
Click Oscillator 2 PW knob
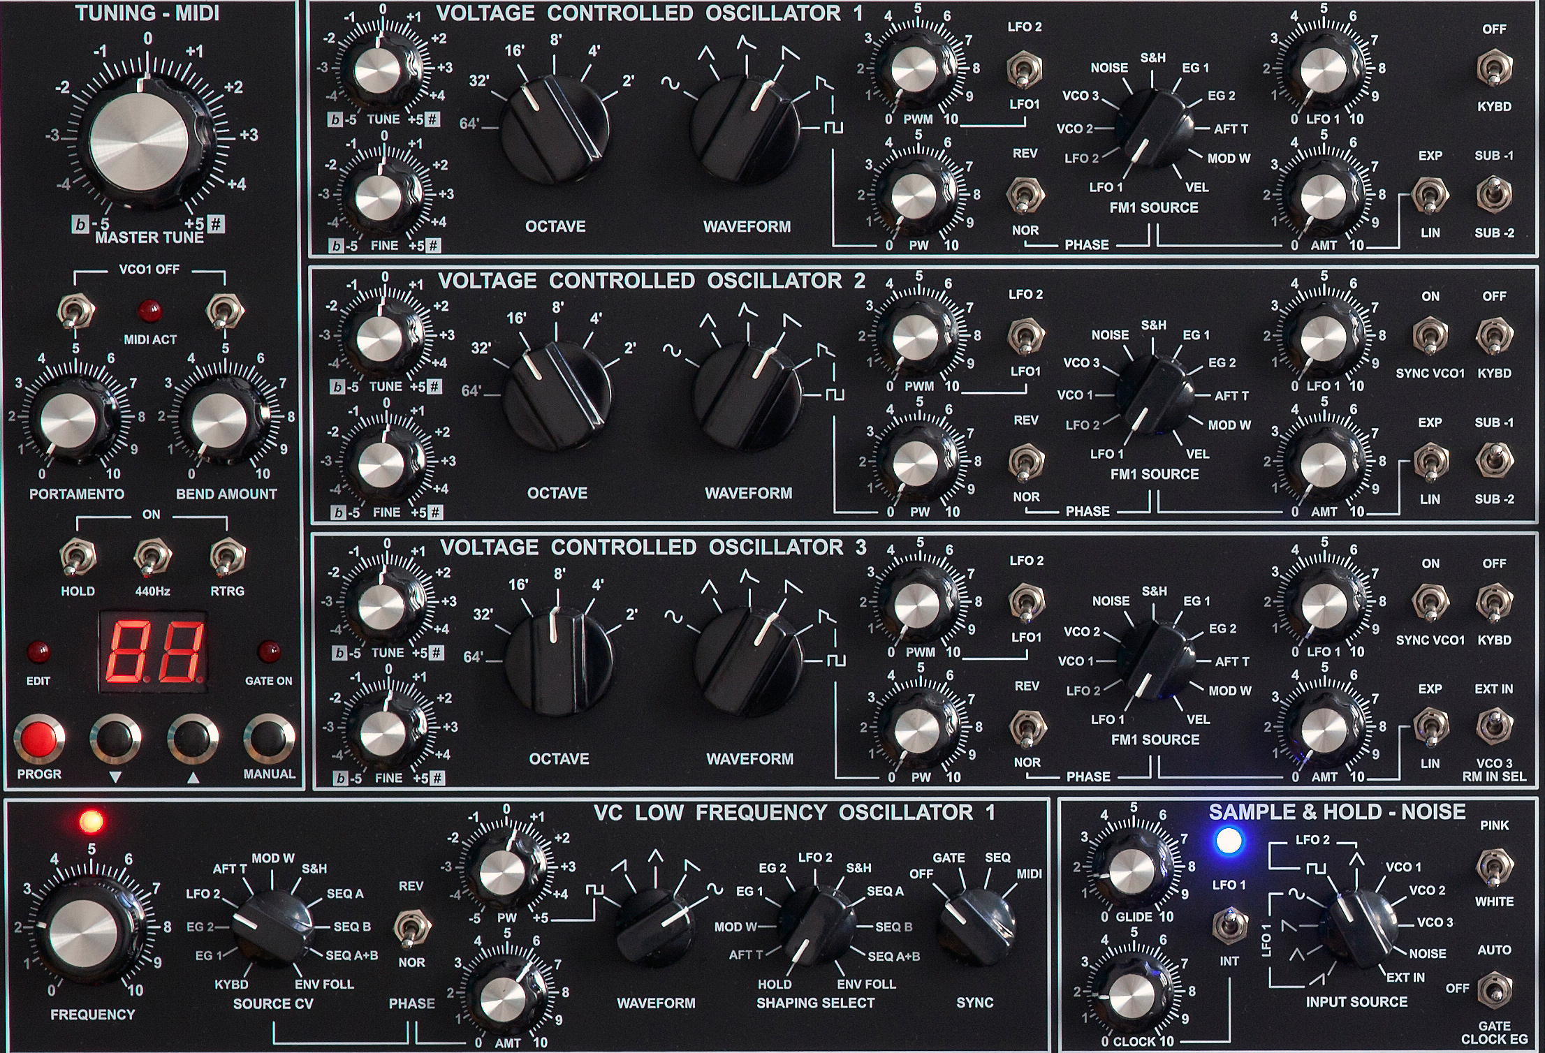(918, 462)
